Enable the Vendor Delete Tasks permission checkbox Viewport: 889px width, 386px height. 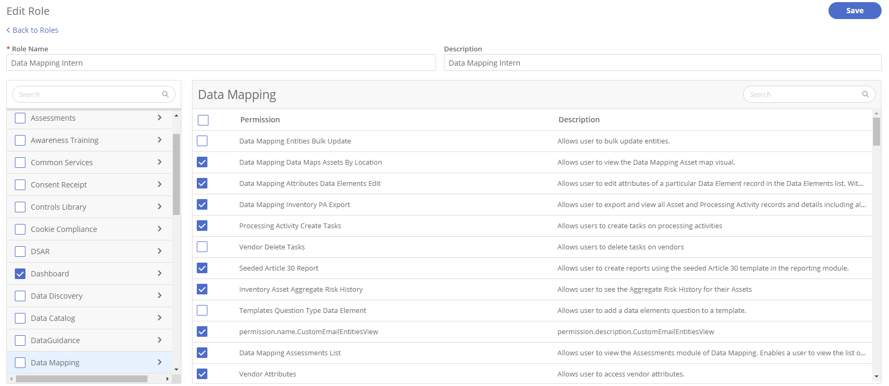coord(202,247)
